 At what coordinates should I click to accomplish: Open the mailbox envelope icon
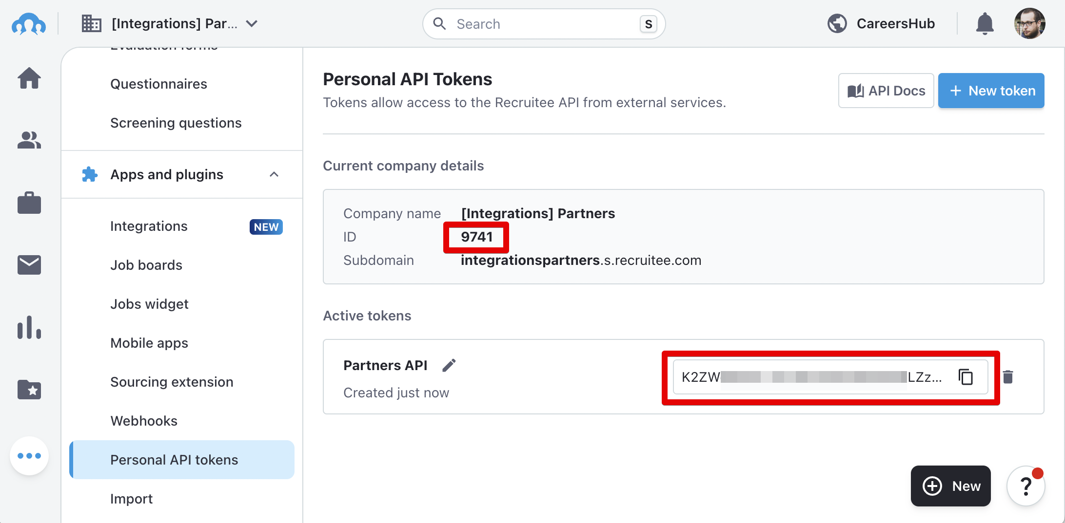(x=29, y=265)
